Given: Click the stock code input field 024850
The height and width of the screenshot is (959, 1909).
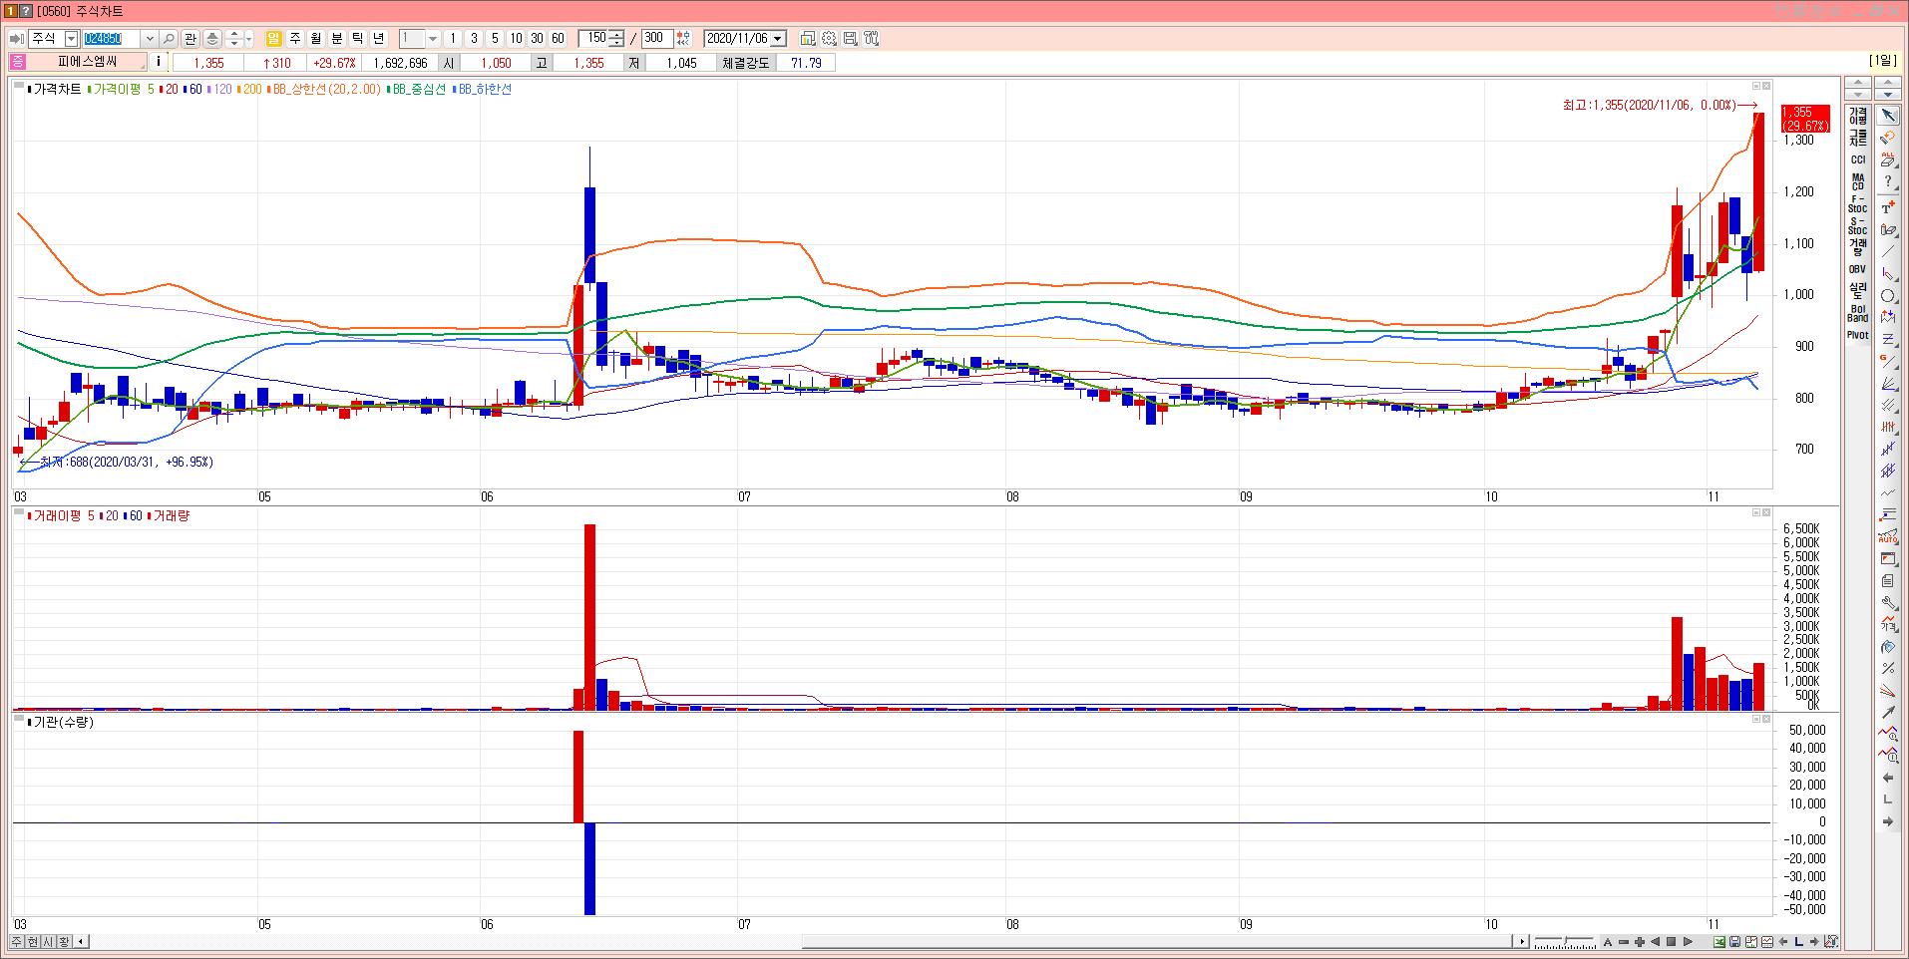Looking at the screenshot, I should (x=112, y=38).
